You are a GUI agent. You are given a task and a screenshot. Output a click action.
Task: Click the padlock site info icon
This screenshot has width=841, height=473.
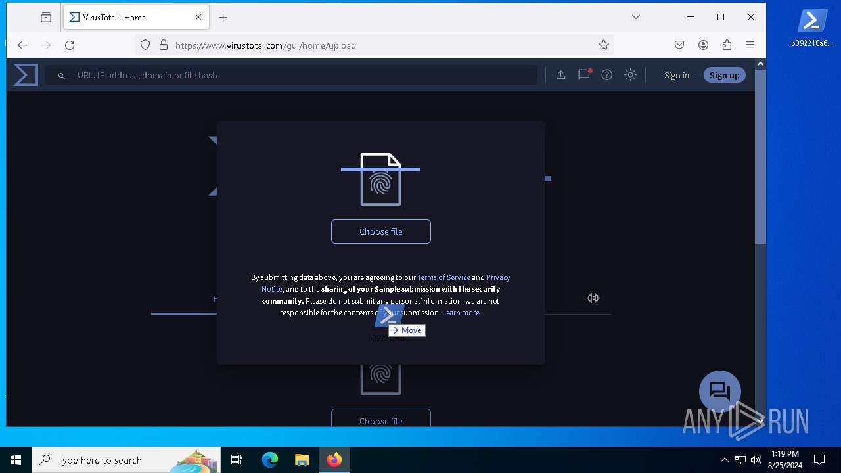click(x=163, y=45)
